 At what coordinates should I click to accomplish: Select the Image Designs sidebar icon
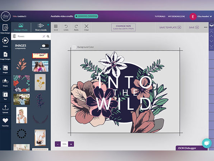point(5,55)
